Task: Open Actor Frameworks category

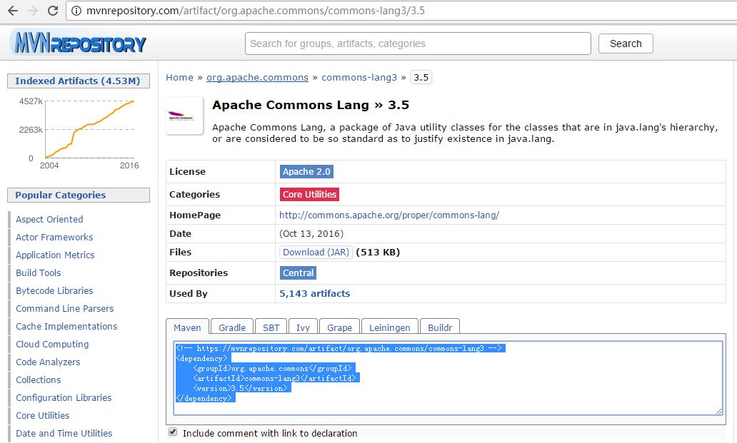Action: (x=54, y=237)
